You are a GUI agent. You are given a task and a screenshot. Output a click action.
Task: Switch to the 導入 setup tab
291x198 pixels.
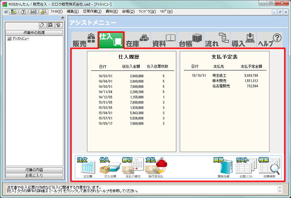243,40
